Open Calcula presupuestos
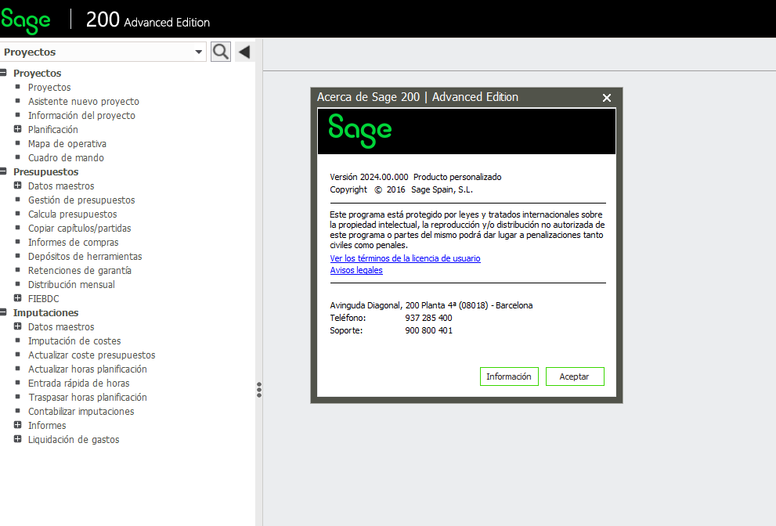 click(73, 214)
